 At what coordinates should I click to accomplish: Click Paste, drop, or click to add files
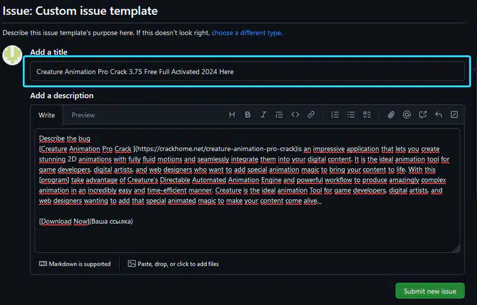click(173, 264)
